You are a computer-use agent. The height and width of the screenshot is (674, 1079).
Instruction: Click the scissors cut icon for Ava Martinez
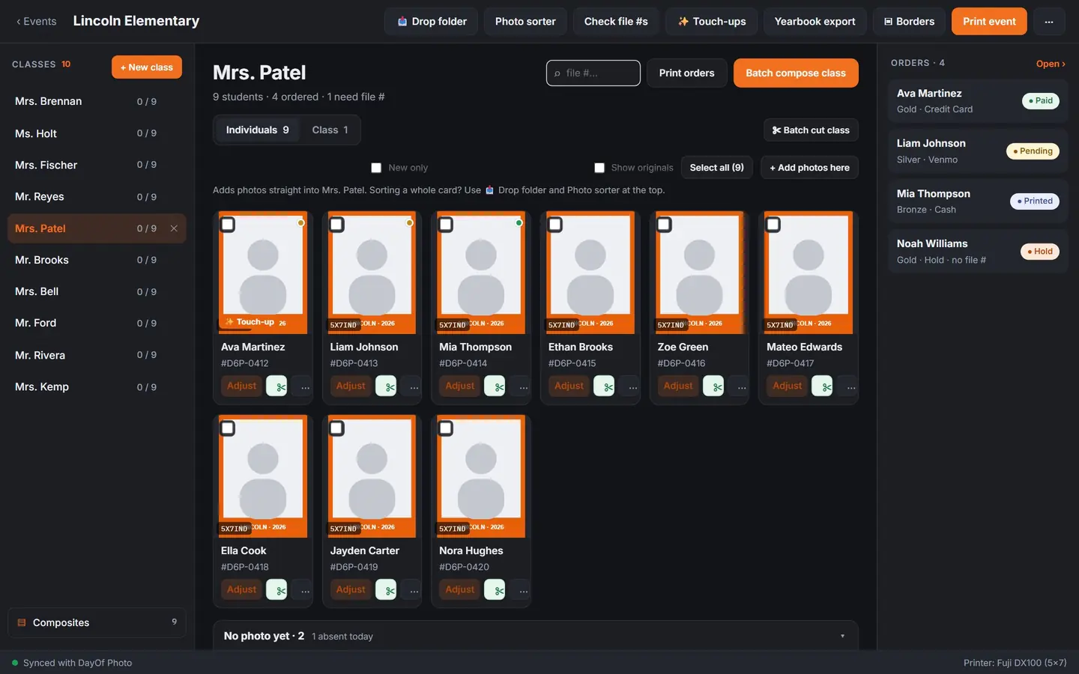pos(277,386)
